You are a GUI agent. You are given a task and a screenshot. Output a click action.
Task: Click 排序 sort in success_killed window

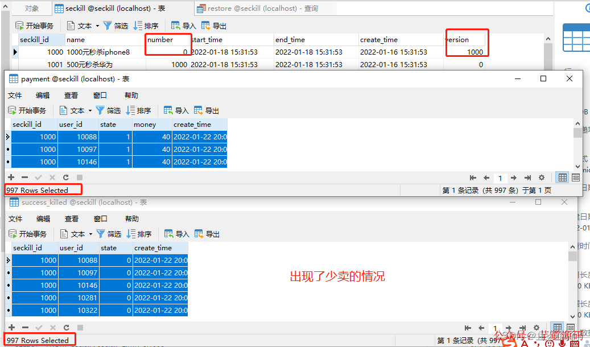[139, 234]
